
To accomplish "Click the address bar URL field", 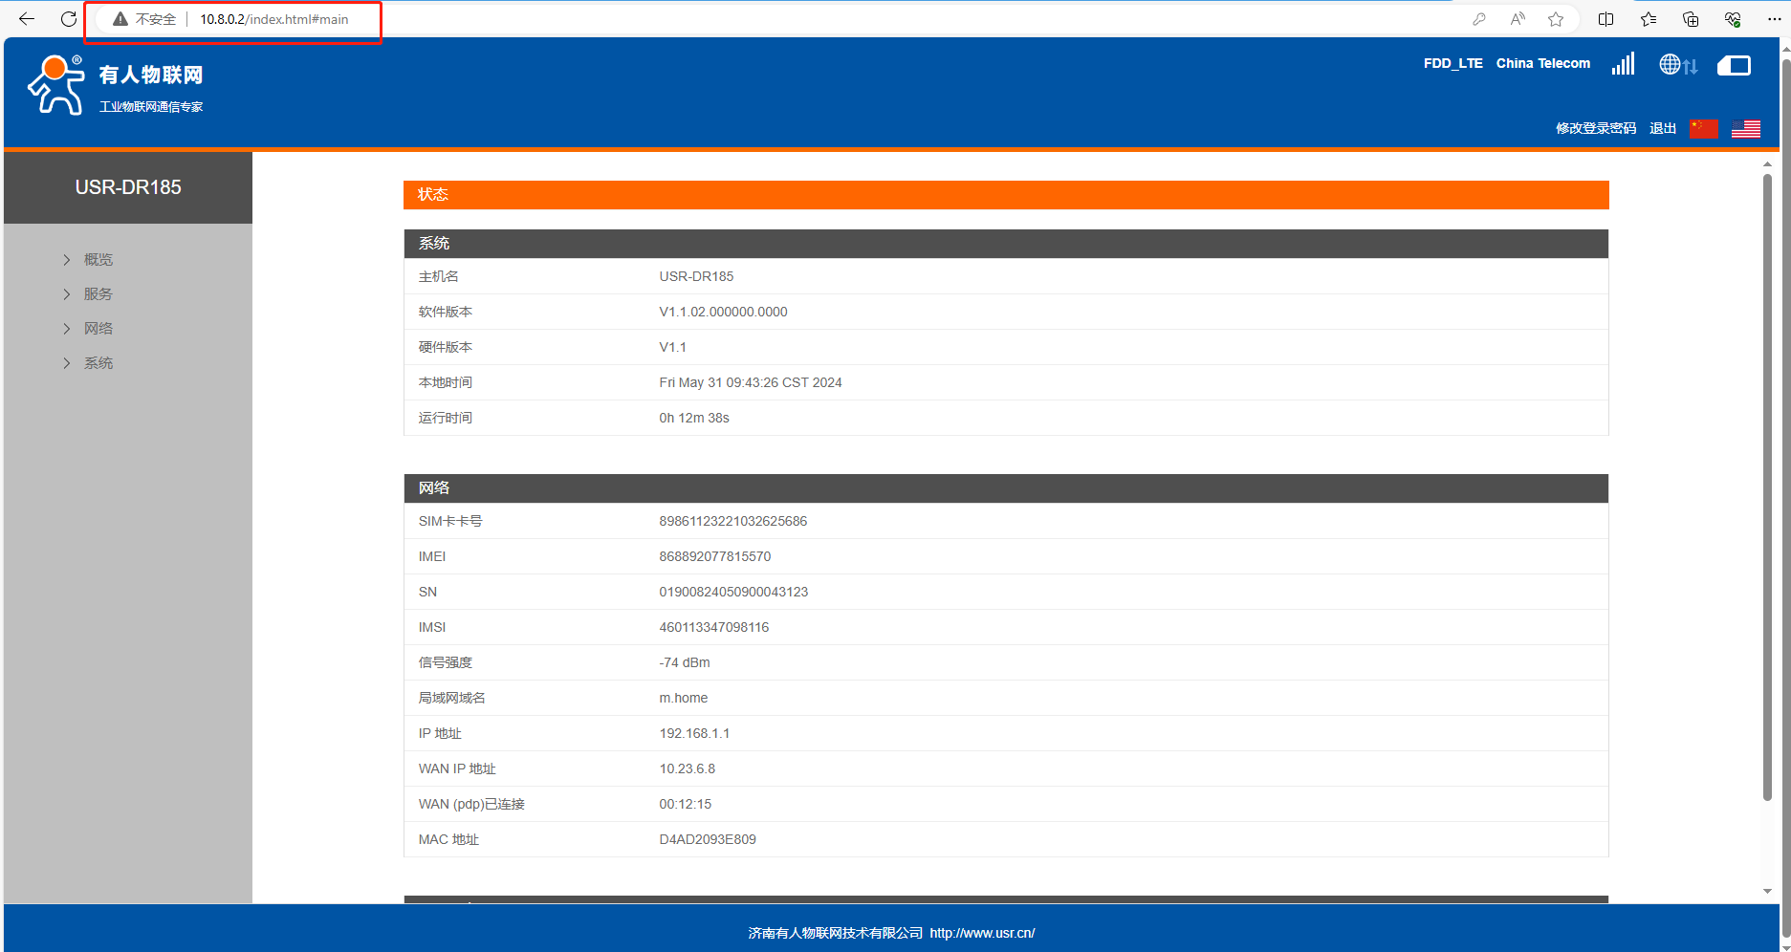I will 273,19.
